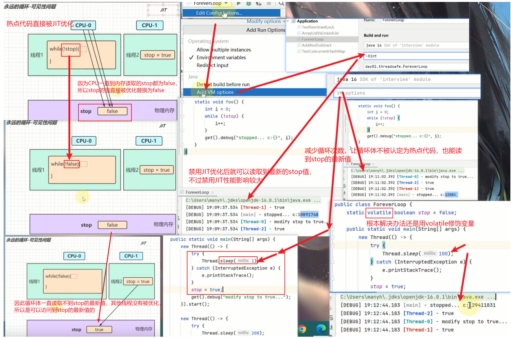Select Edit Configurations... menu item
This screenshot has height=338, width=511.
[x=219, y=13]
